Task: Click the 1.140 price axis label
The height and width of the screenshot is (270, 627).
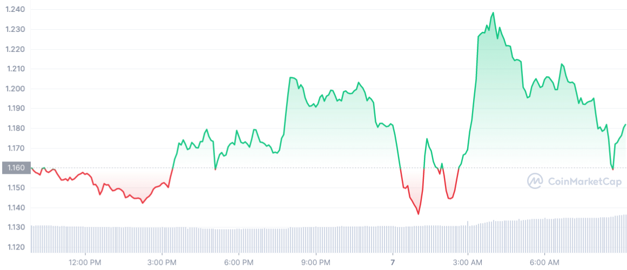Action: [15, 207]
